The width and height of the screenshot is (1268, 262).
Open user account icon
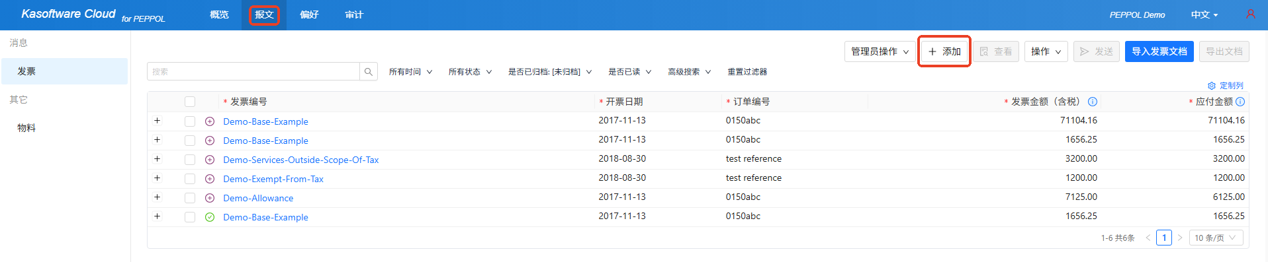coord(1251,14)
